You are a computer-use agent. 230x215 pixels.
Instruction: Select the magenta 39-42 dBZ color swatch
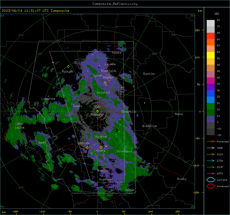point(211,81)
